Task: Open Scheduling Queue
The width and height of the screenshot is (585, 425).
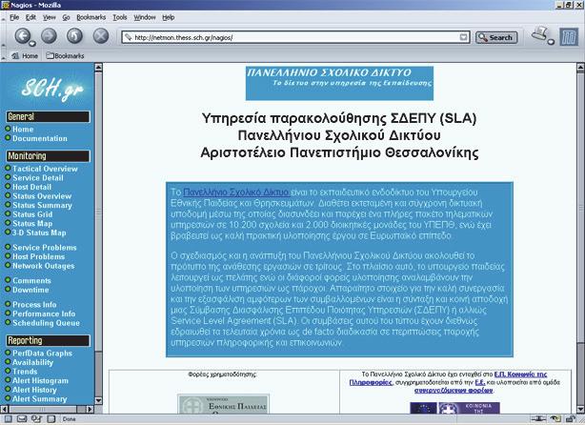Action: point(46,323)
